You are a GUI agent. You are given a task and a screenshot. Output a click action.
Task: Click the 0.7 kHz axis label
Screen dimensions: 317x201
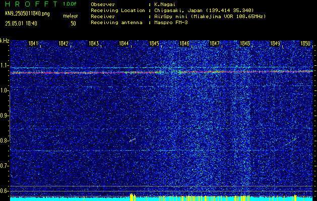pyautogui.click(x=4, y=166)
